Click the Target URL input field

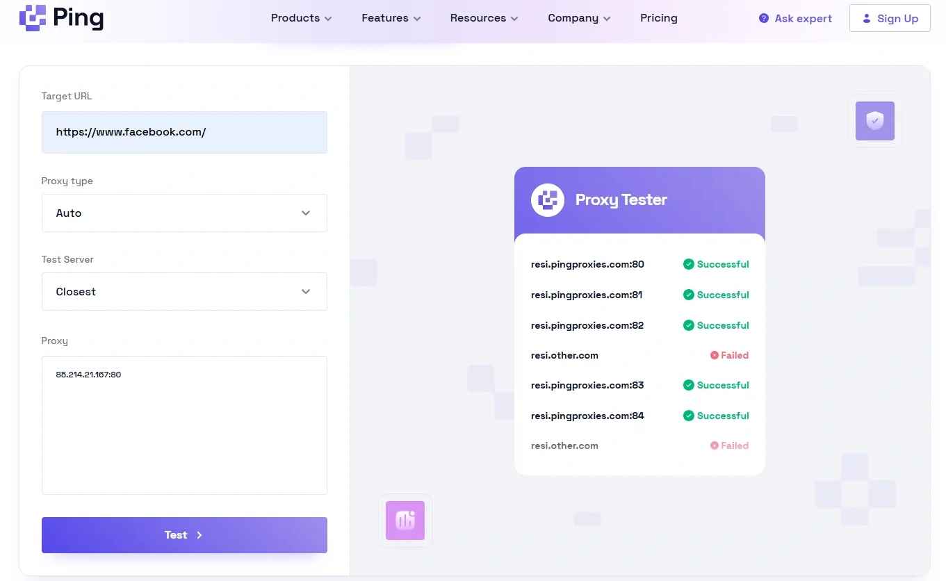click(184, 132)
